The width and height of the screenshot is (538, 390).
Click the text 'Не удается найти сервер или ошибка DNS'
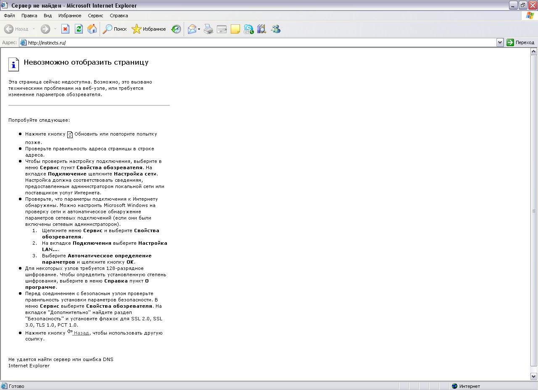click(61, 359)
